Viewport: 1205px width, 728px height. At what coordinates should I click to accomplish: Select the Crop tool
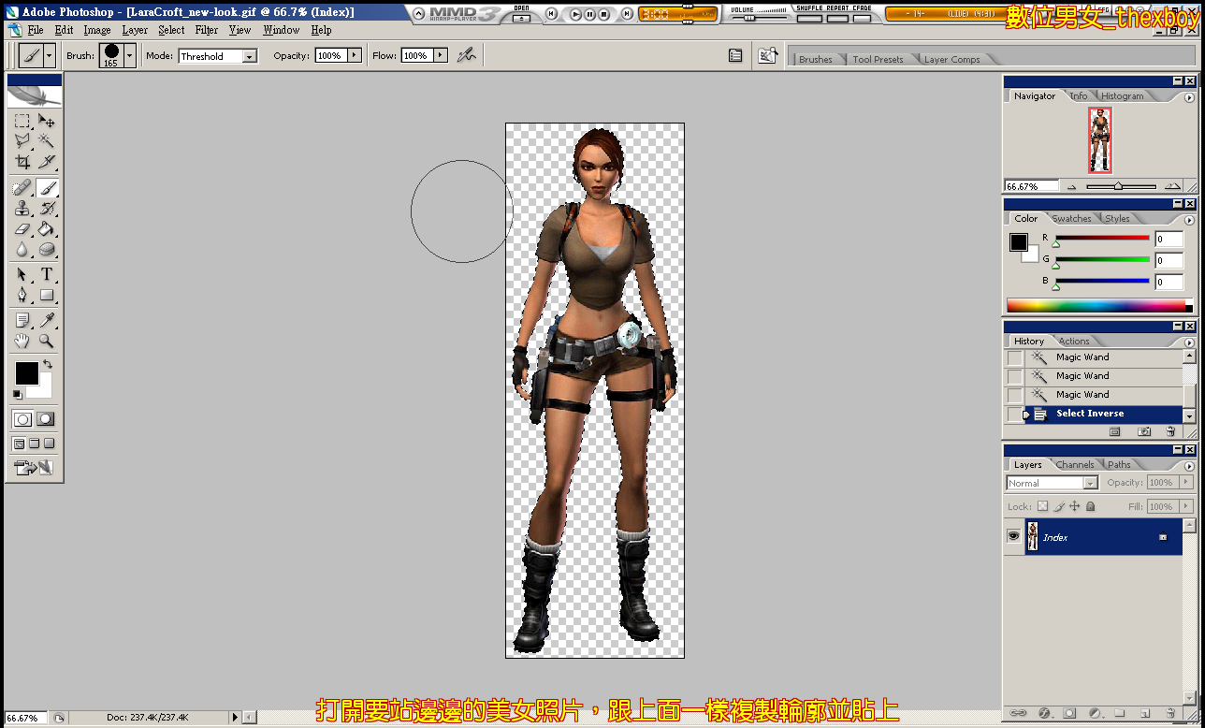pyautogui.click(x=22, y=161)
